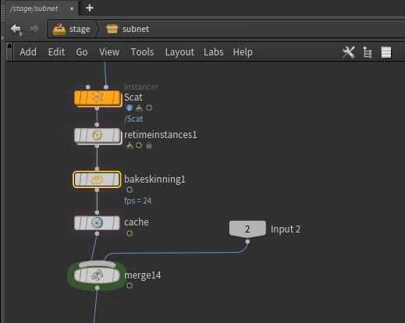Screen dimensions: 405x323
Task: Open the Labs menu
Action: [x=214, y=52]
